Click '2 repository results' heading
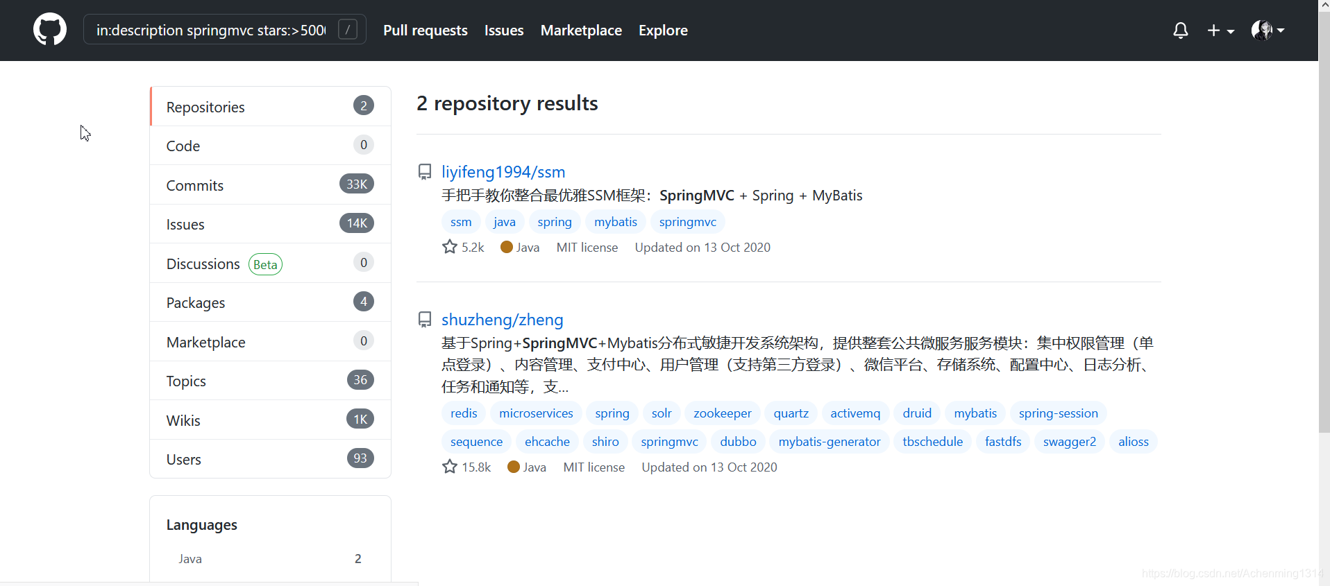Screen dimensions: 1330x586 click(507, 103)
